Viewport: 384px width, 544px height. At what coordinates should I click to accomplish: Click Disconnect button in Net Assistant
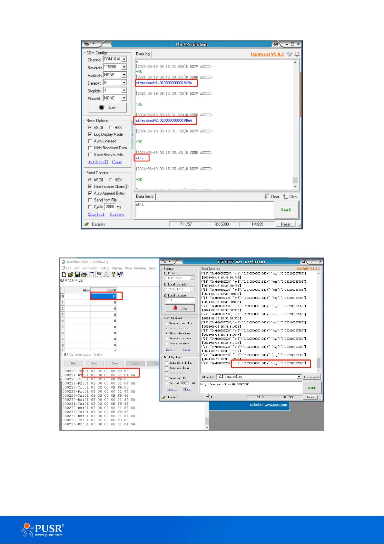coord(311,377)
